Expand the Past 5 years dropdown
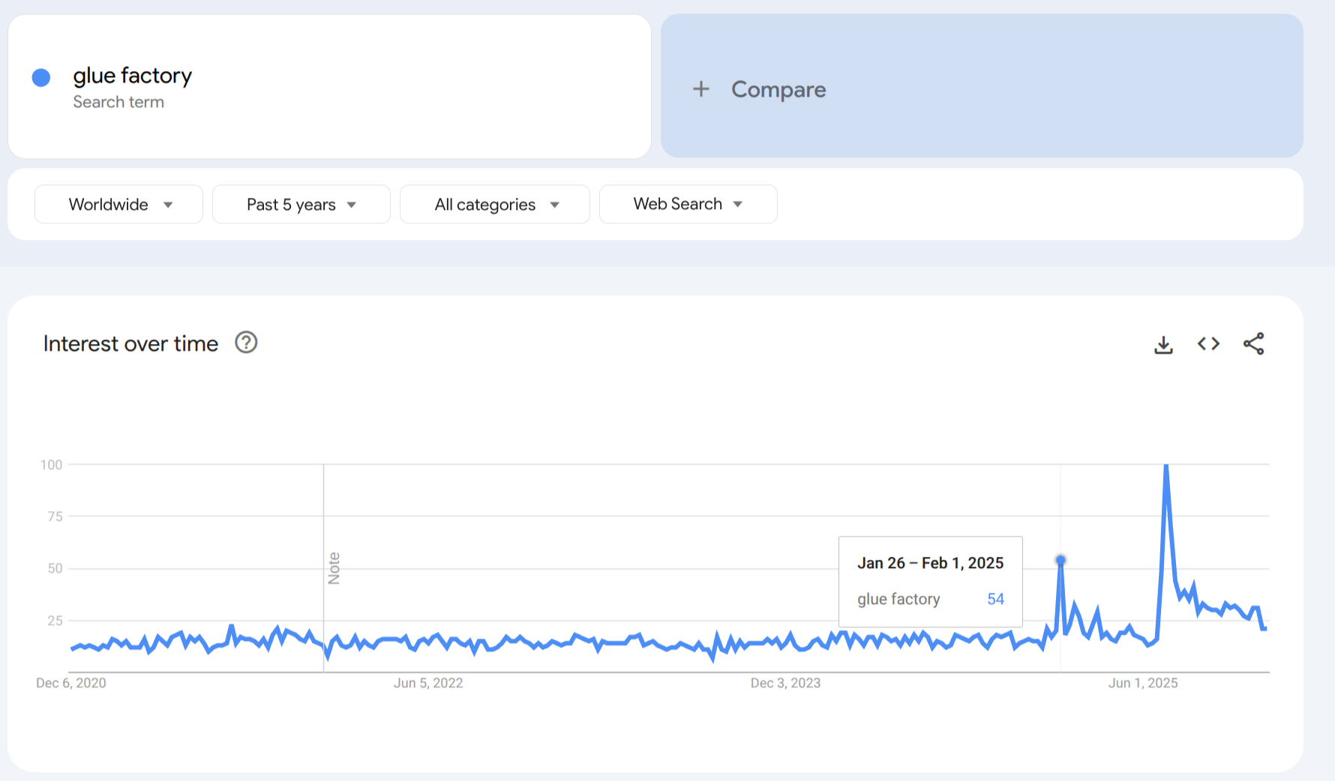 pos(301,205)
